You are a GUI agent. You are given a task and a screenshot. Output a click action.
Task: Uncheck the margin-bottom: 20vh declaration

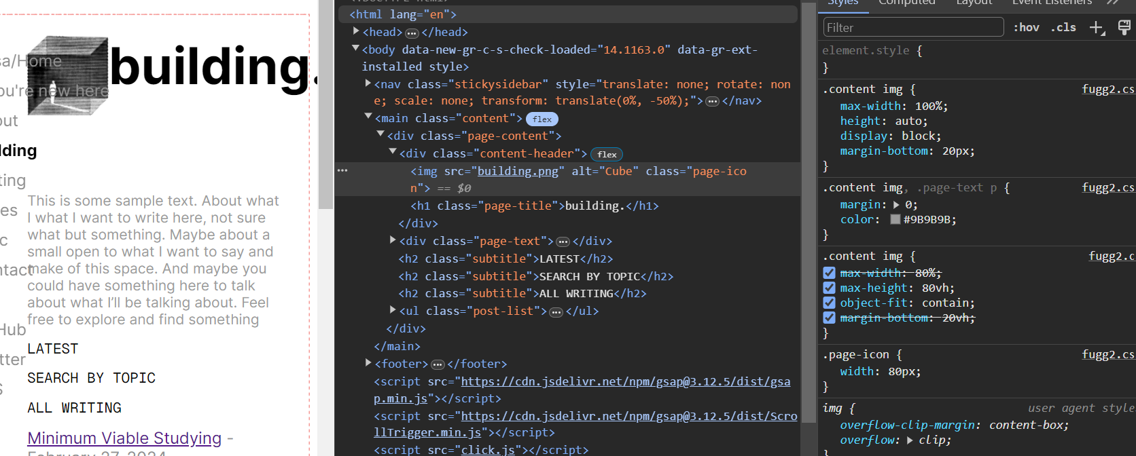(x=829, y=318)
